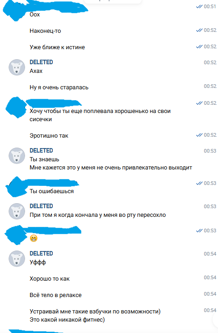Screen dimensions: 218x333
Task: Select the 'Хорошо то как' message
Action: tap(50, 279)
